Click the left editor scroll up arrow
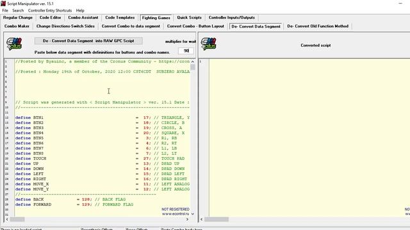Viewport: 410px width, 230px height. pyautogui.click(x=193, y=61)
